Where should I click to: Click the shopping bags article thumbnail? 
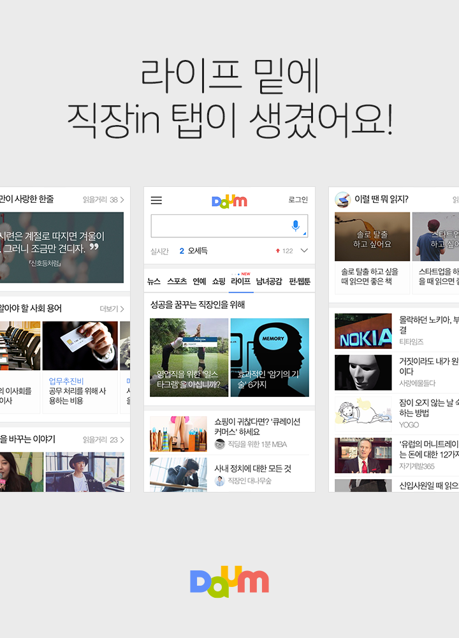[x=178, y=434]
